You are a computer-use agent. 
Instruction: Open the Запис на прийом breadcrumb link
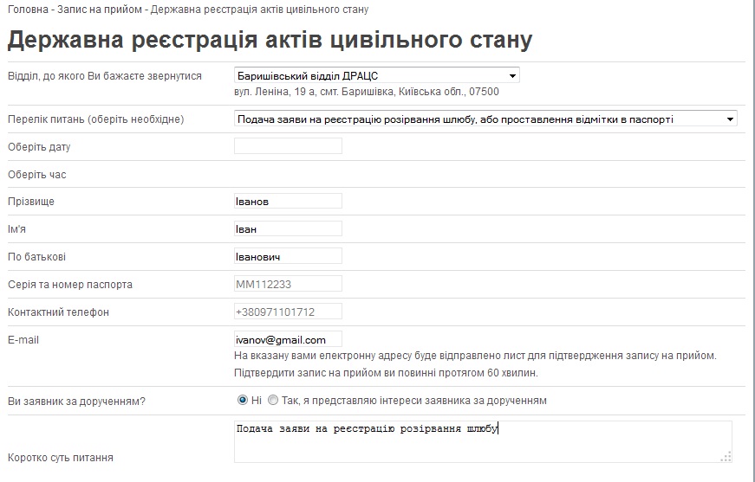100,10
